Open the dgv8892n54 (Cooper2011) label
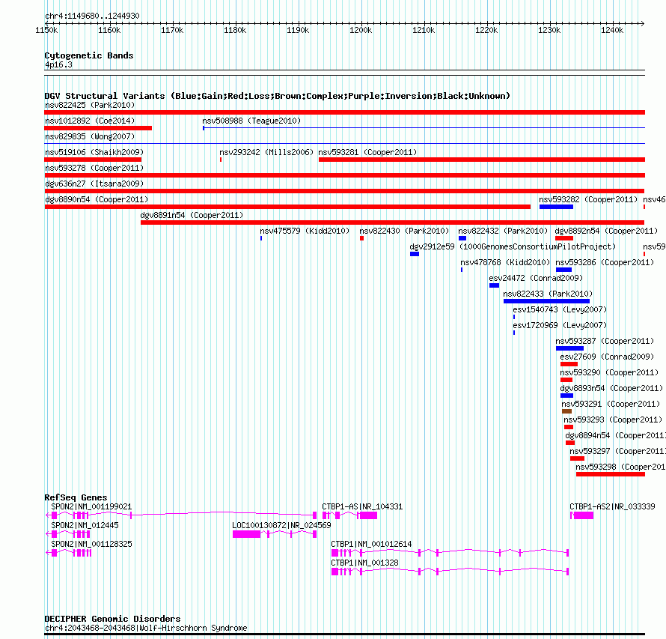The image size is (666, 639). point(606,231)
